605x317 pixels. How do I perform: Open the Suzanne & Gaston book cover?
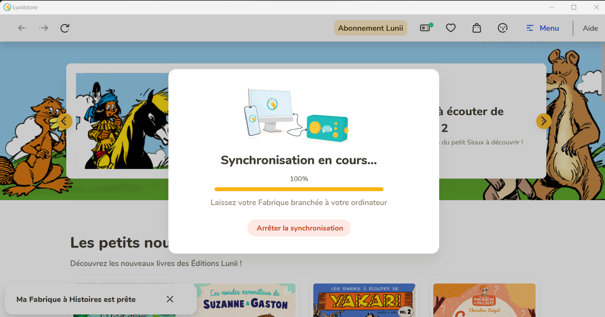(x=245, y=300)
